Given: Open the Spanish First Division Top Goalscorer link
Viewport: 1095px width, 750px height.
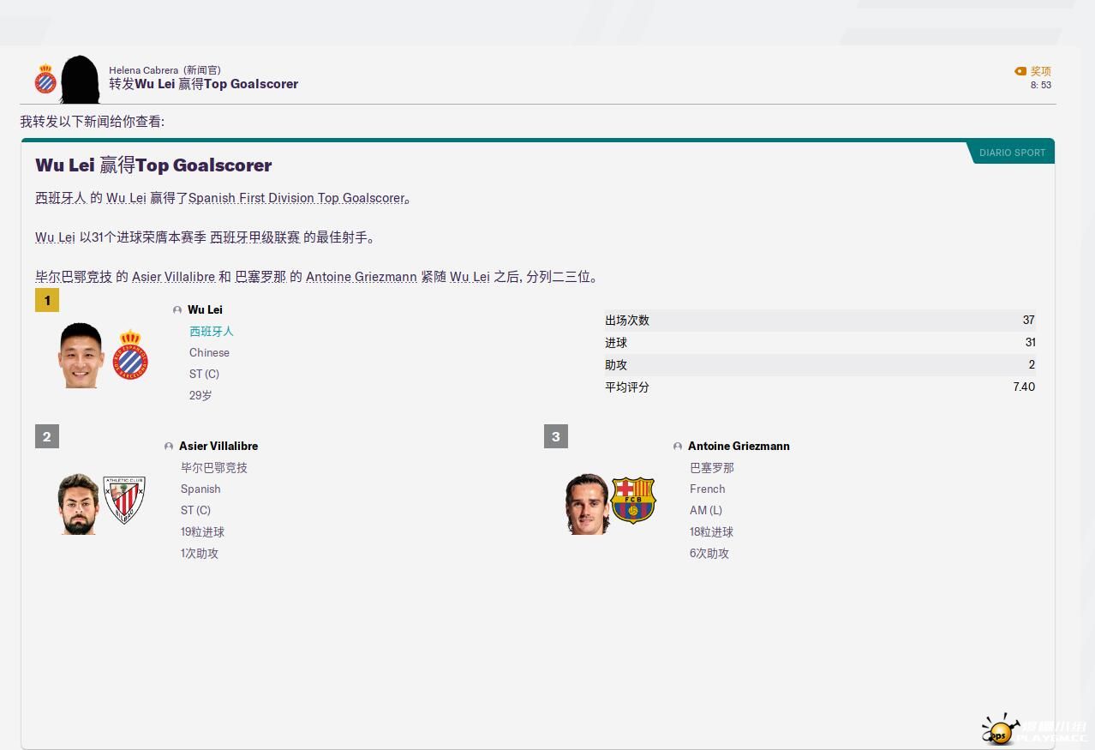Looking at the screenshot, I should coord(296,198).
